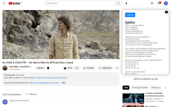Viewport: 171px width, 107px height.
Task: Open the hamburger guide menu
Action: pos(4,3)
